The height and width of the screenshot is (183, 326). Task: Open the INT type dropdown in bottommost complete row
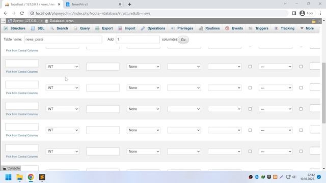click(62, 151)
